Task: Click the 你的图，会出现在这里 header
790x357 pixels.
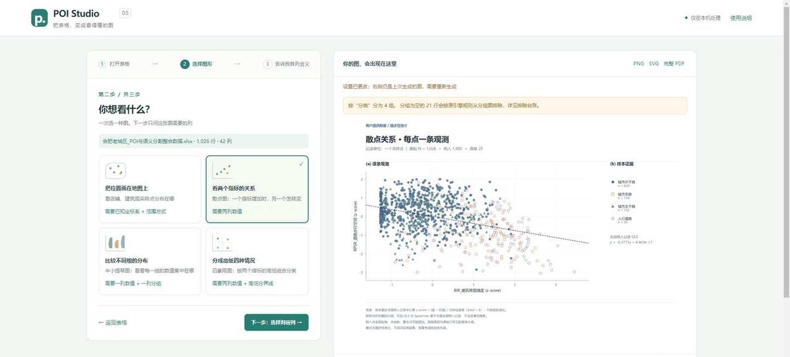Action: click(x=370, y=64)
